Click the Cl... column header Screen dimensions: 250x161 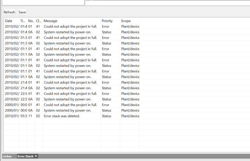(39, 21)
